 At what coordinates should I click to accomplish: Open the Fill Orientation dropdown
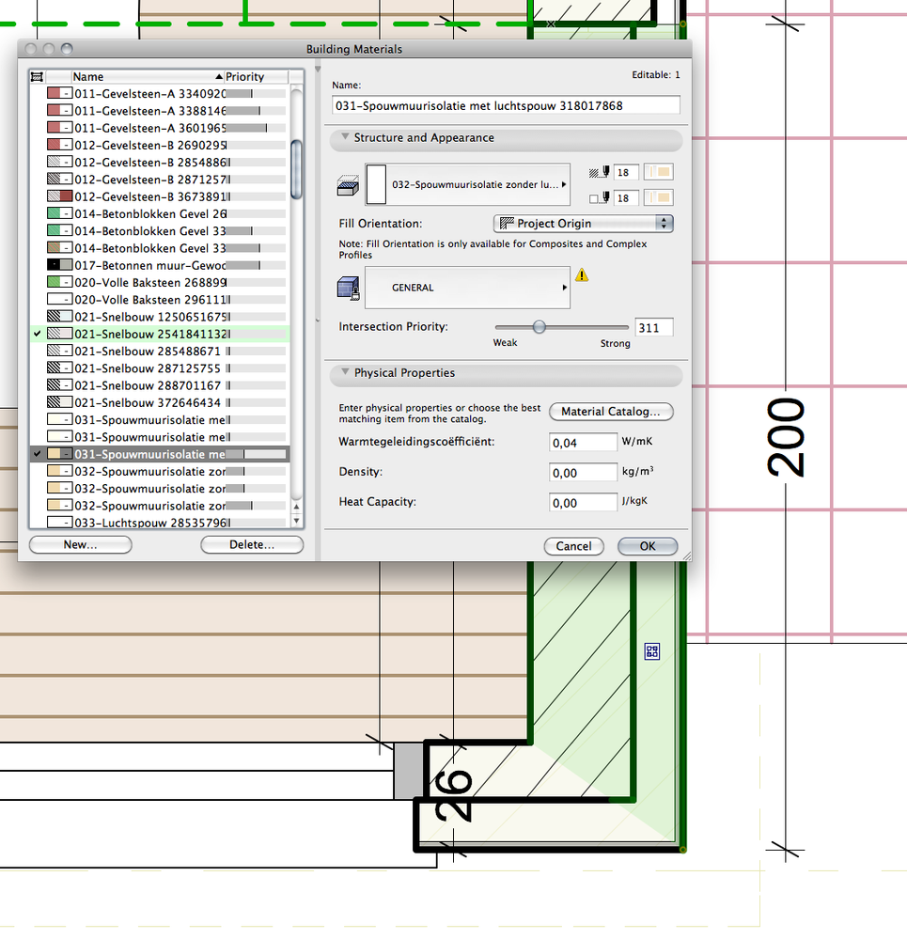(664, 223)
